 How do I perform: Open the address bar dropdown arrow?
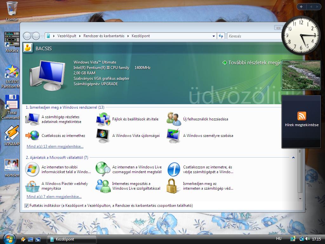214,36
